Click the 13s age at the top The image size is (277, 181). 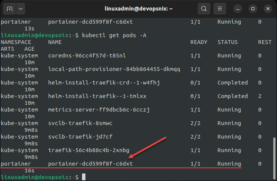click(29, 29)
